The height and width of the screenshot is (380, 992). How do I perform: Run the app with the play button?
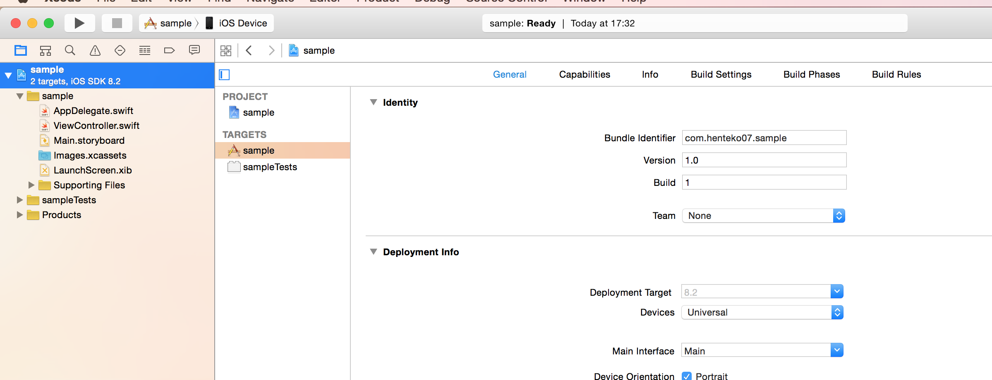(x=79, y=23)
